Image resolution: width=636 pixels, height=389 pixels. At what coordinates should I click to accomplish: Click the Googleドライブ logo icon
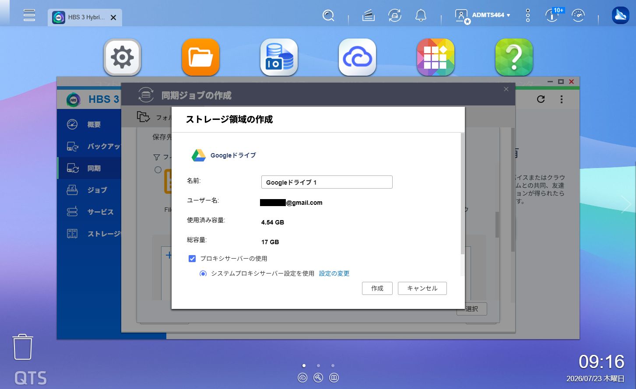199,155
